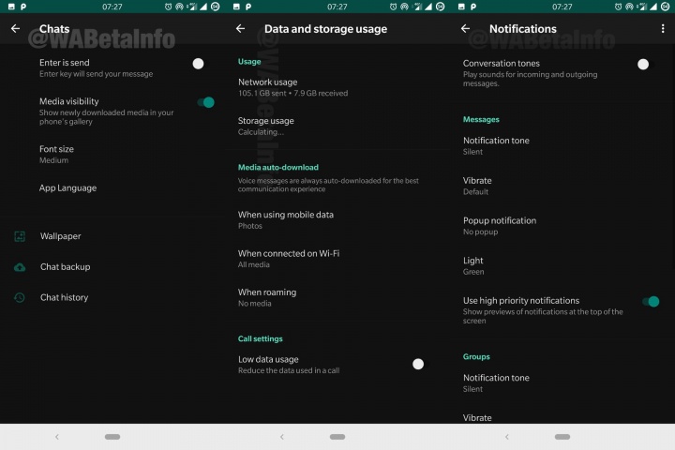The image size is (675, 450).
Task: Toggle the Conversation tones switch
Action: click(646, 64)
